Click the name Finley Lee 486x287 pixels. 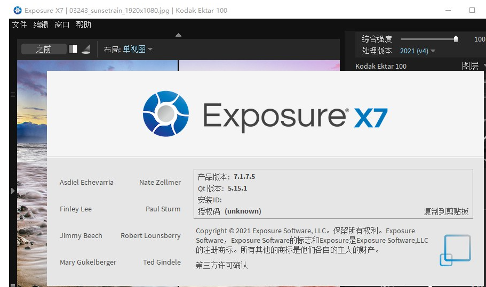coord(76,209)
